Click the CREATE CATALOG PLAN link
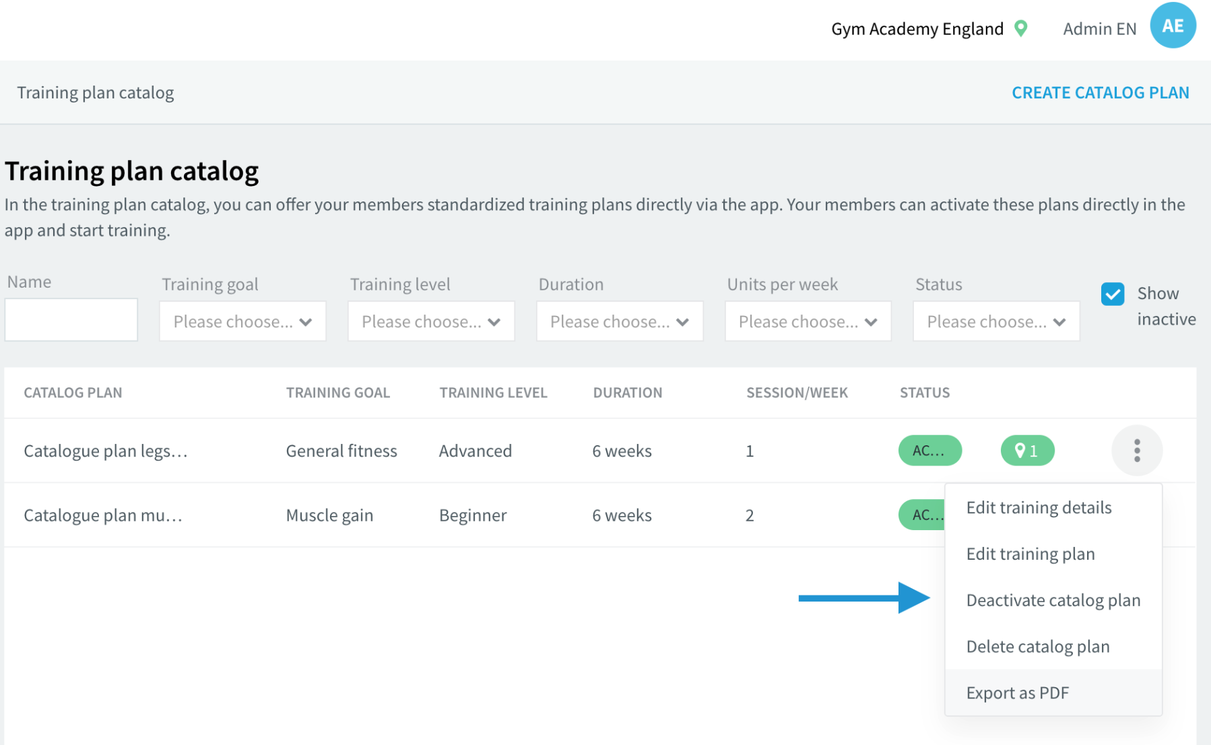1211x745 pixels. (1101, 92)
